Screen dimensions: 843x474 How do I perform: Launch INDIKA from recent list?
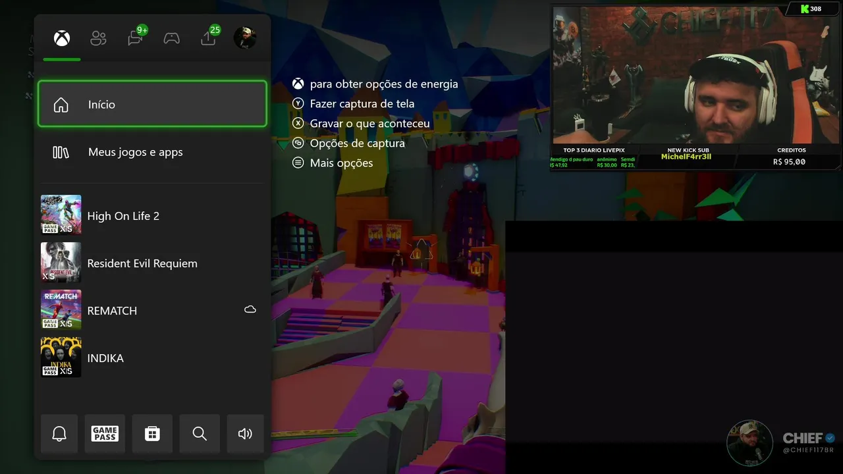(x=152, y=357)
